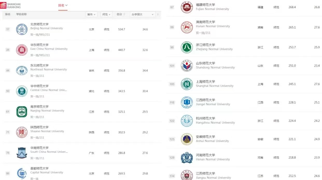Open the 排名 tab menu
This screenshot has height=180, width=322.
point(63,5)
